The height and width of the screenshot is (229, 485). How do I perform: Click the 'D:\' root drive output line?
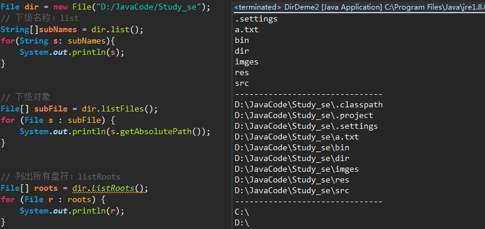tap(242, 223)
